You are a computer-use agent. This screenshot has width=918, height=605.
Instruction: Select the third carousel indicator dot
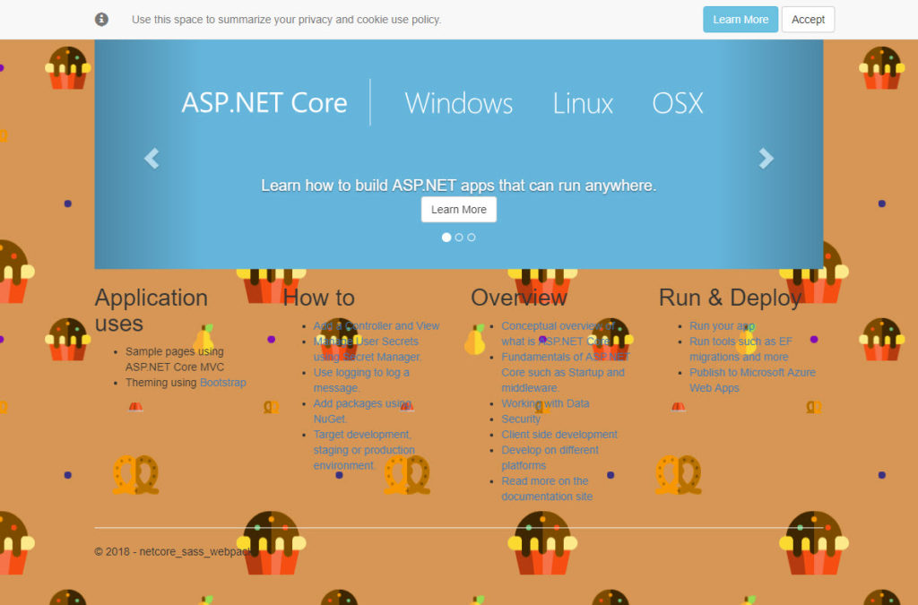point(472,238)
